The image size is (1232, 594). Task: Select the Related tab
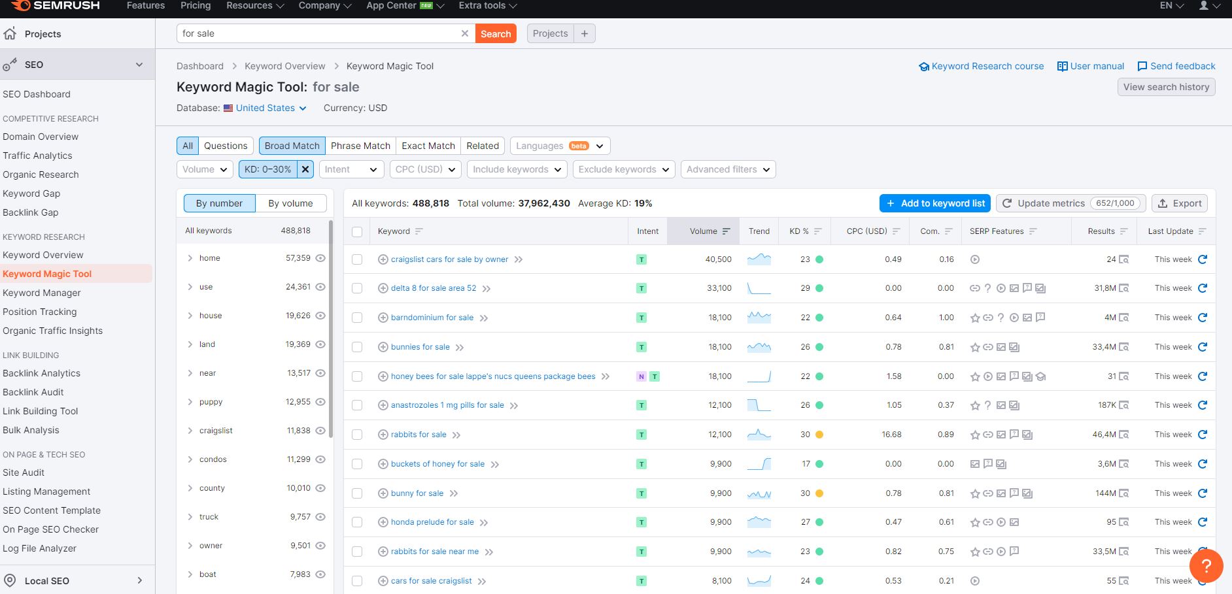click(483, 146)
